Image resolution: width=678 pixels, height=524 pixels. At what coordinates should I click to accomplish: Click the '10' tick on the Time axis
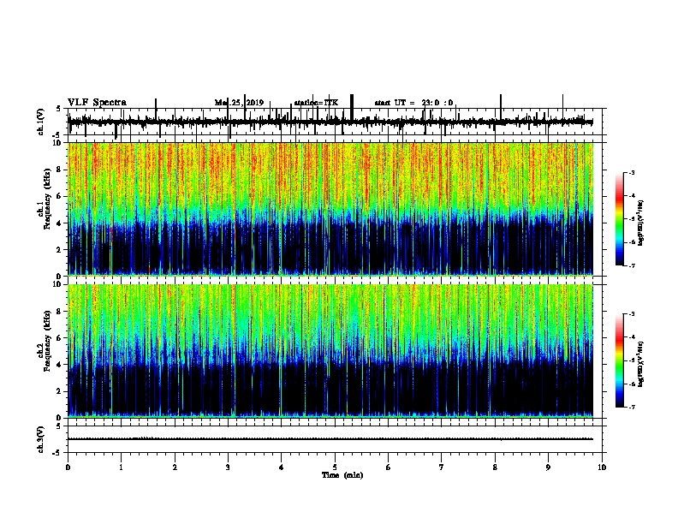pyautogui.click(x=602, y=467)
